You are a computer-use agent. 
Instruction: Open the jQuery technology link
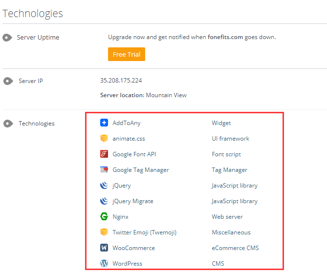(122, 186)
